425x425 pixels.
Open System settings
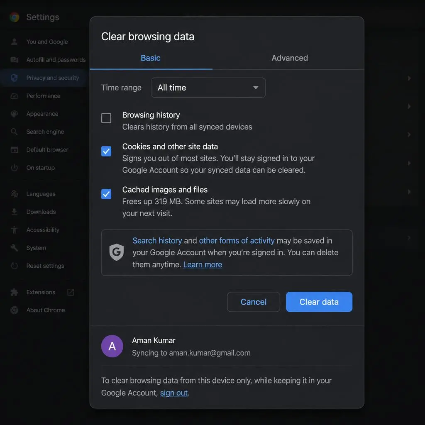pos(36,248)
